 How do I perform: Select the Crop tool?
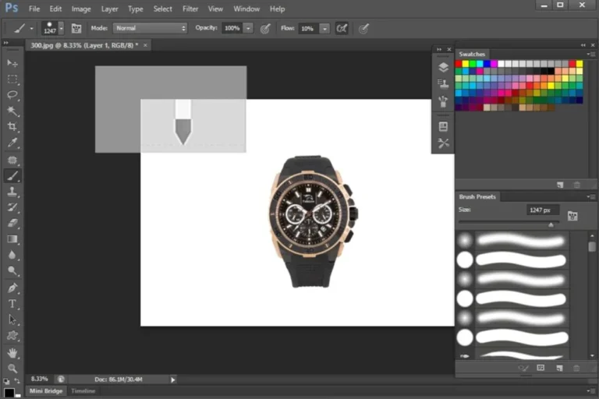[x=12, y=126]
